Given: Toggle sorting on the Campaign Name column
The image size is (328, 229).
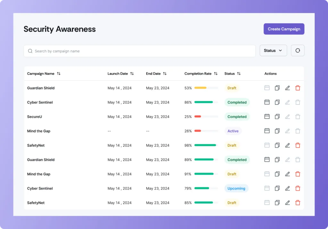Looking at the screenshot, I should [59, 73].
